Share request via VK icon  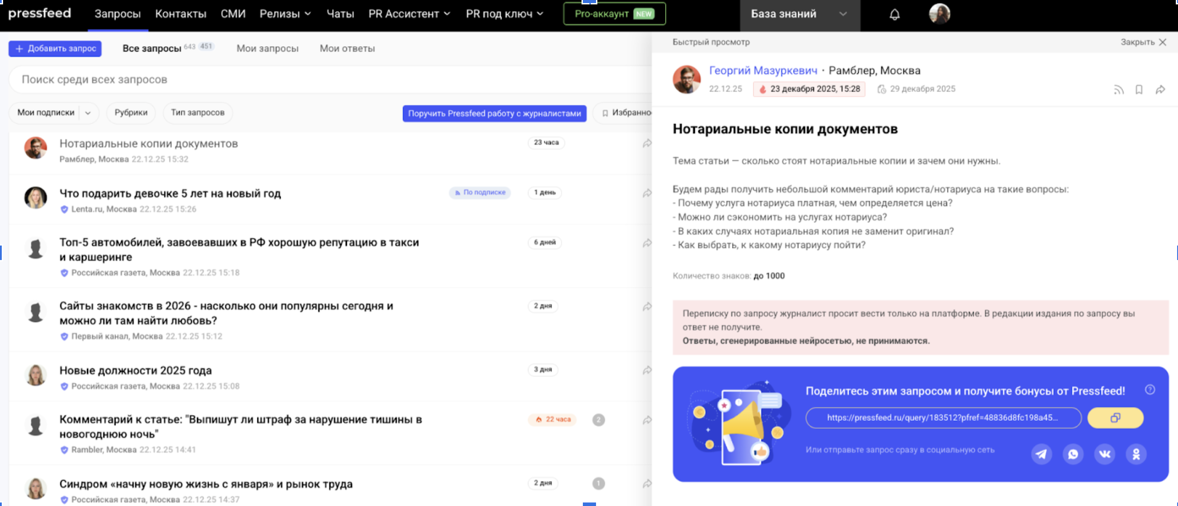point(1104,454)
